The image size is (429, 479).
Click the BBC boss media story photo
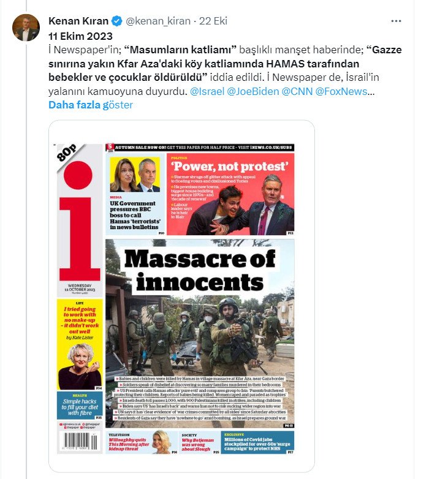click(135, 174)
